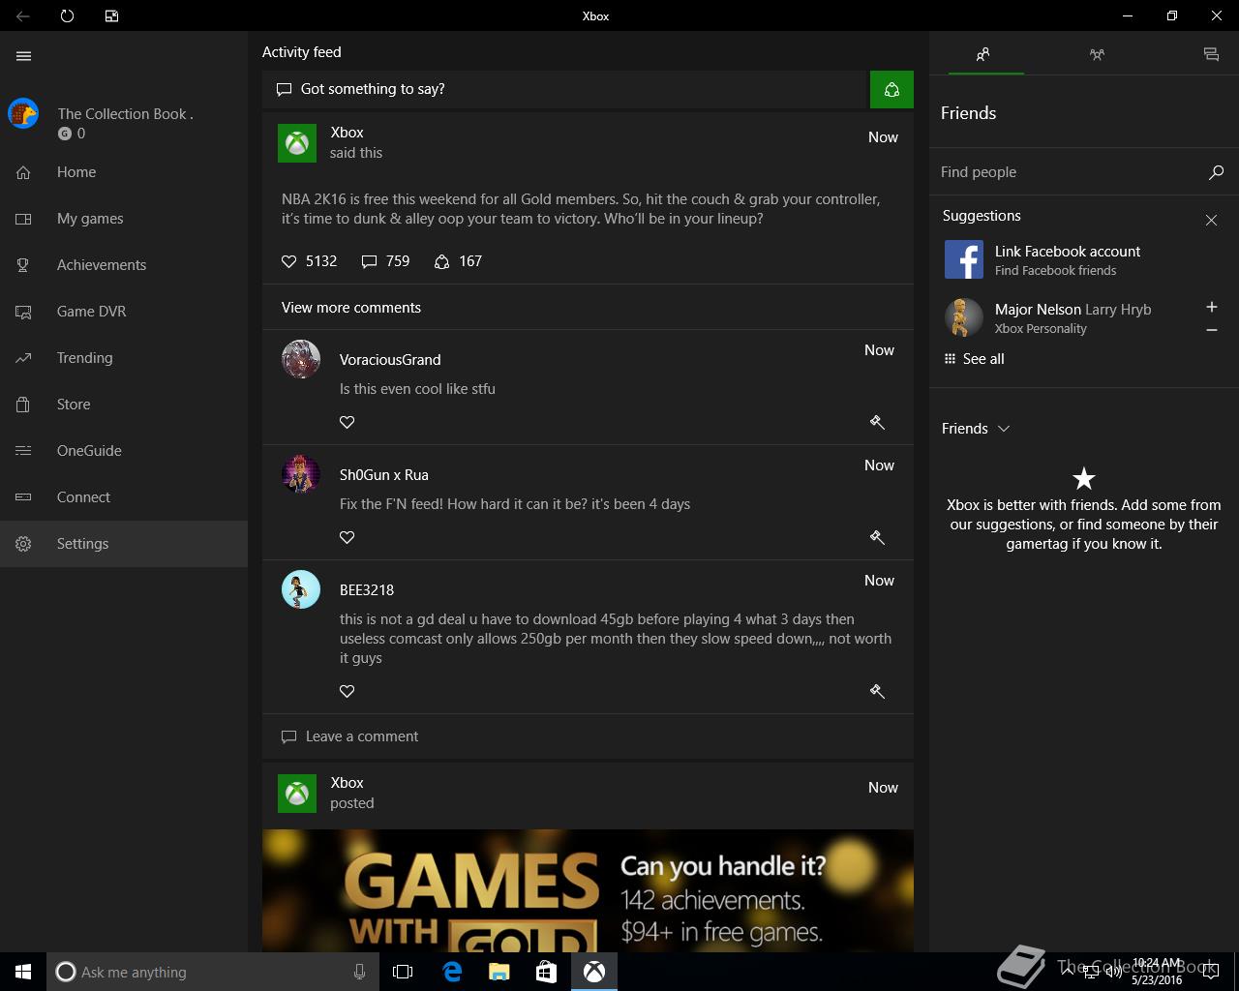The height and width of the screenshot is (991, 1239).
Task: Open My games in sidebar
Action: pyautogui.click(x=124, y=219)
